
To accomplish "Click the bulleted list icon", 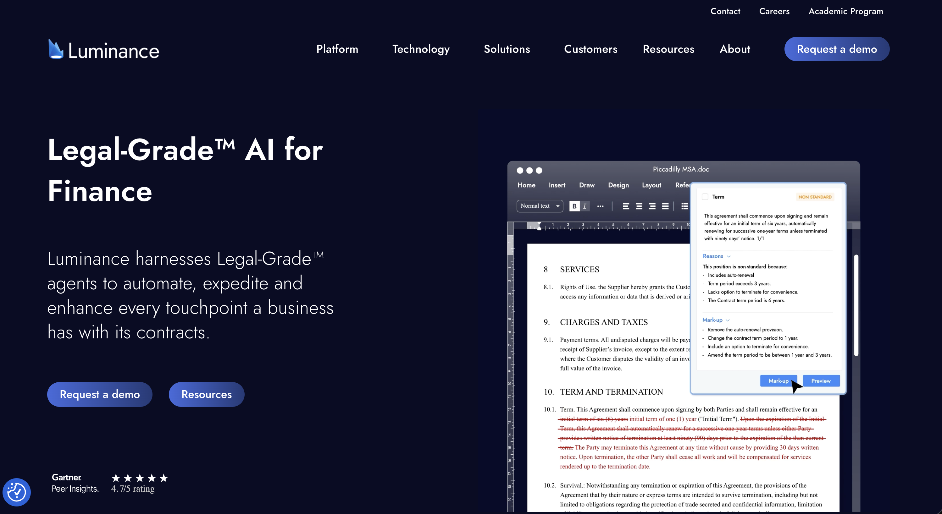I will pyautogui.click(x=684, y=206).
